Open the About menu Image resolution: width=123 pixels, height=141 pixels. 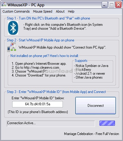coord(60,11)
